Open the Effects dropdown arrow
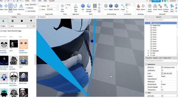The width and height of the screenshot is (178, 100). [138, 11]
